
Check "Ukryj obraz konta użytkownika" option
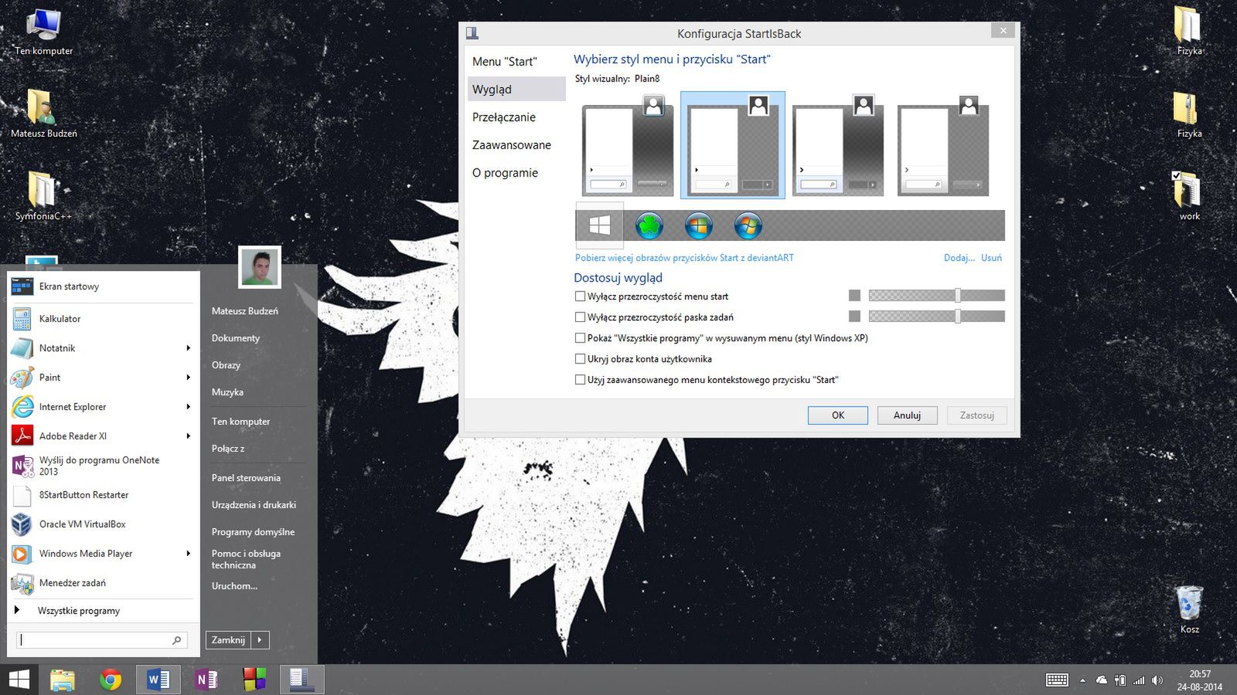(x=580, y=359)
